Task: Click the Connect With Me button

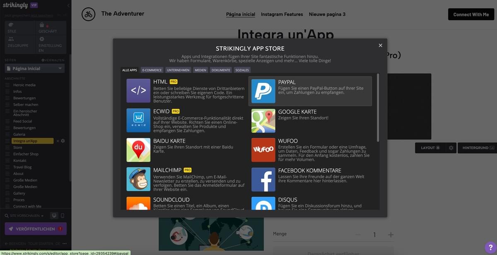Action: (x=471, y=14)
